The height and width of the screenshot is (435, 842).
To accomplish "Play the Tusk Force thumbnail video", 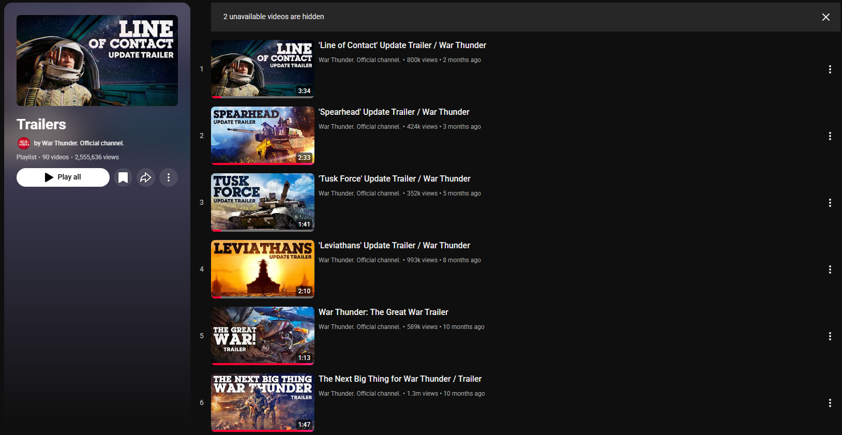I will [x=262, y=202].
